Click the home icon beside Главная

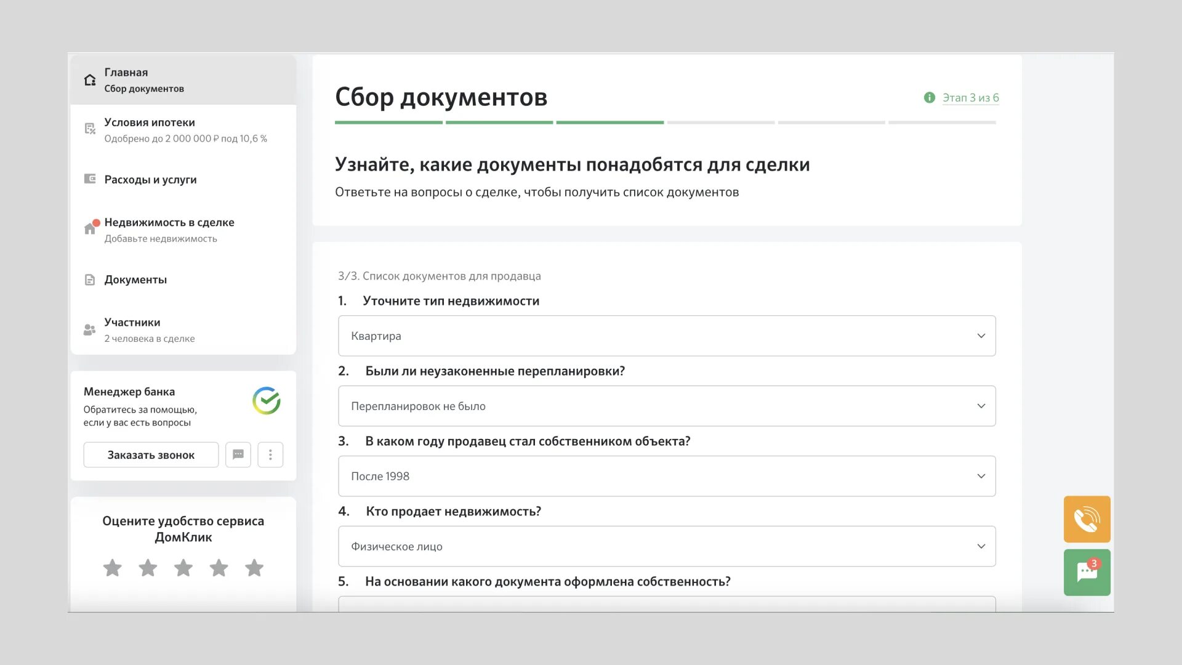coord(90,80)
